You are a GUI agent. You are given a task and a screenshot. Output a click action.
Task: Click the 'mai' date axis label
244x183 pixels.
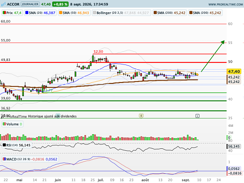[20, 180]
